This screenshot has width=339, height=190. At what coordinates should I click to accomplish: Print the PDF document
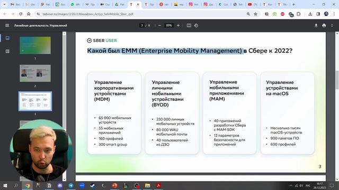click(x=324, y=25)
